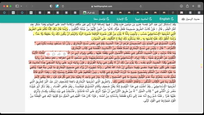Screen dimensions: 204x115
Task: Click the last text line ending في القرد أولى
Action: tap(159, 101)
